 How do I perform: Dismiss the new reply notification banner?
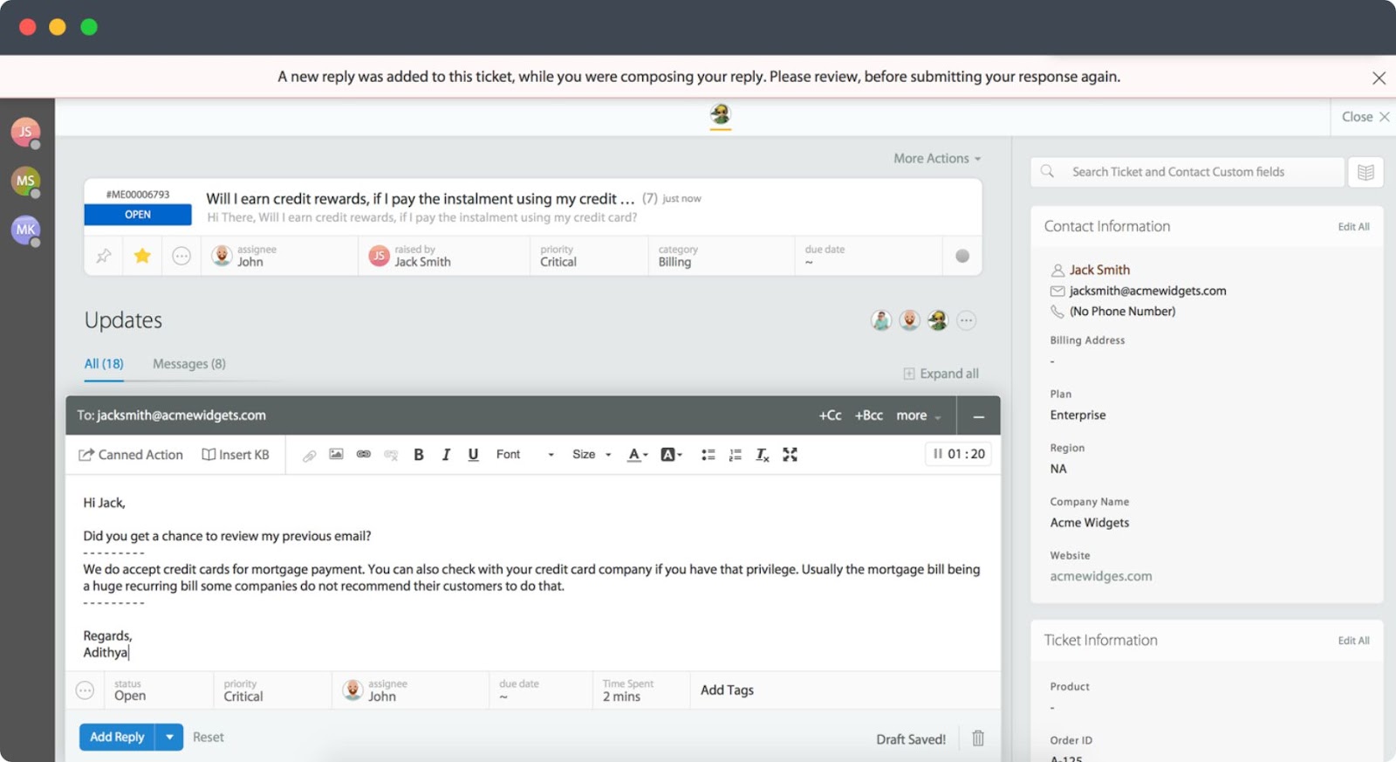coord(1379,78)
